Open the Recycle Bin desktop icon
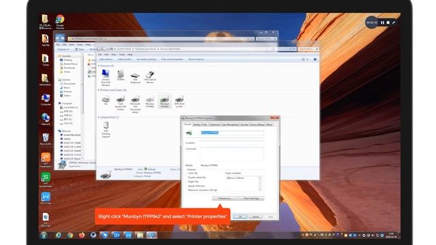 pyautogui.click(x=46, y=139)
